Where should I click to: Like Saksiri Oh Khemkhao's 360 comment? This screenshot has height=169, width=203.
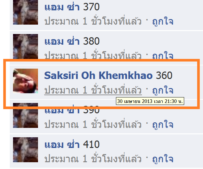pos(163,90)
